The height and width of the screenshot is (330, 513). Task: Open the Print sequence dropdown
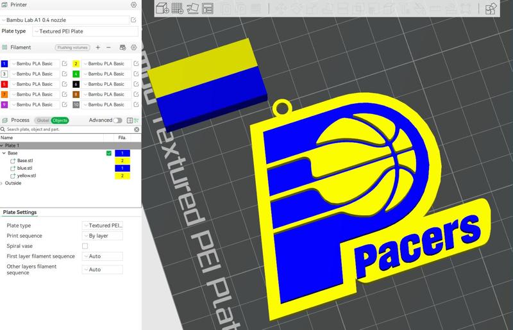tap(103, 236)
